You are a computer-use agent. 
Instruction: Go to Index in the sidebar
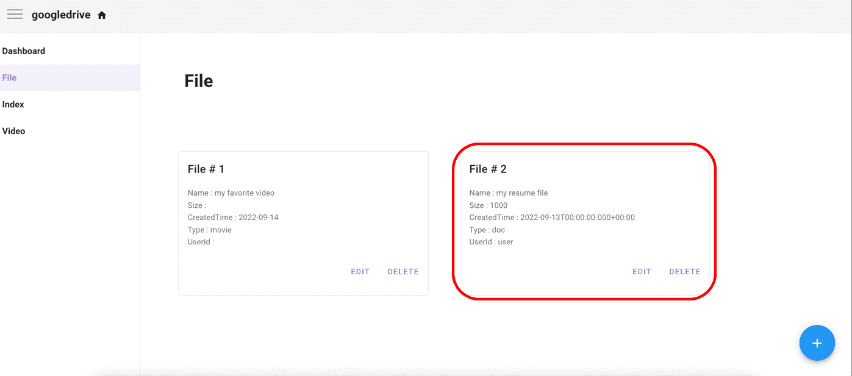[70, 105]
